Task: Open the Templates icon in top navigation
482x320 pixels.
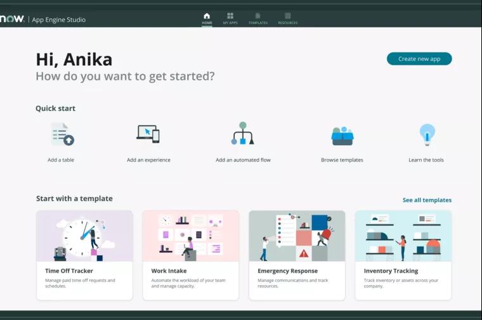Action: click(257, 16)
